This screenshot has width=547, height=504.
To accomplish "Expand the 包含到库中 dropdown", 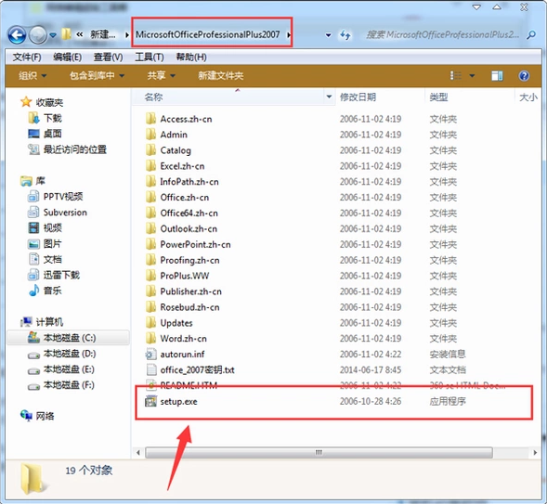I will coord(97,75).
